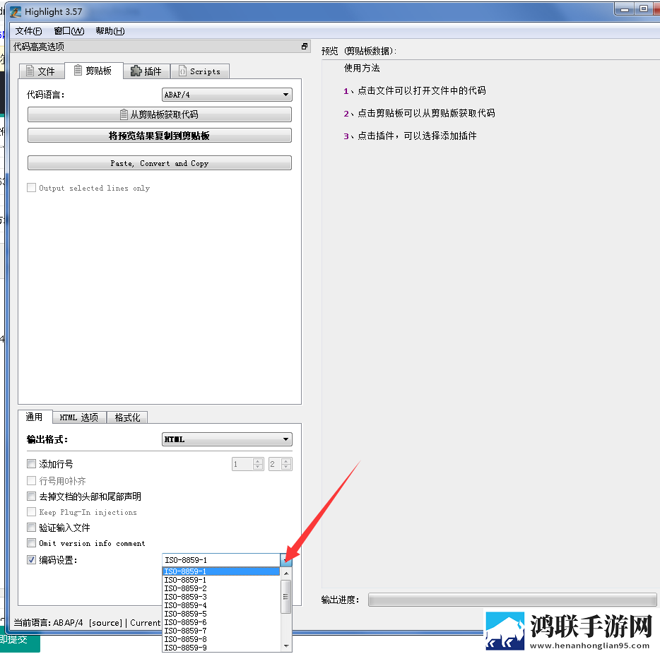Screen dimensions: 660x654
Task: Collapse the encoding dropdown with its arrow
Action: [286, 560]
